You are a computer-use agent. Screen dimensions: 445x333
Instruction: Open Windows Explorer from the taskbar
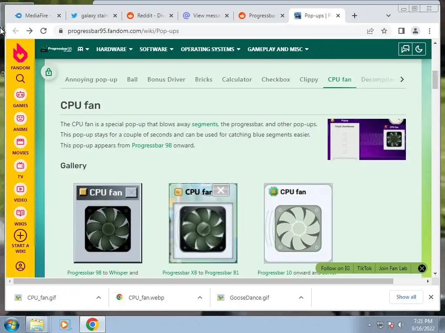37,324
